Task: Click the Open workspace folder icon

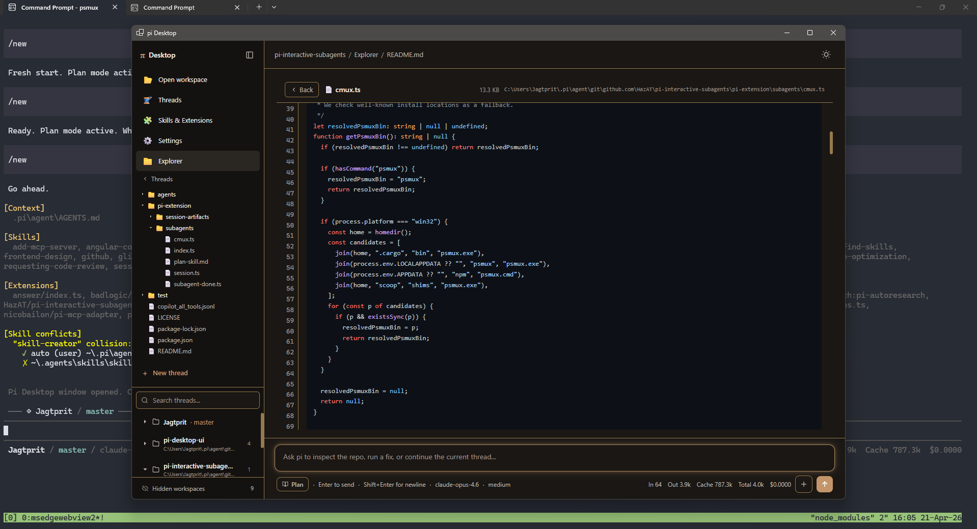Action: pos(148,80)
